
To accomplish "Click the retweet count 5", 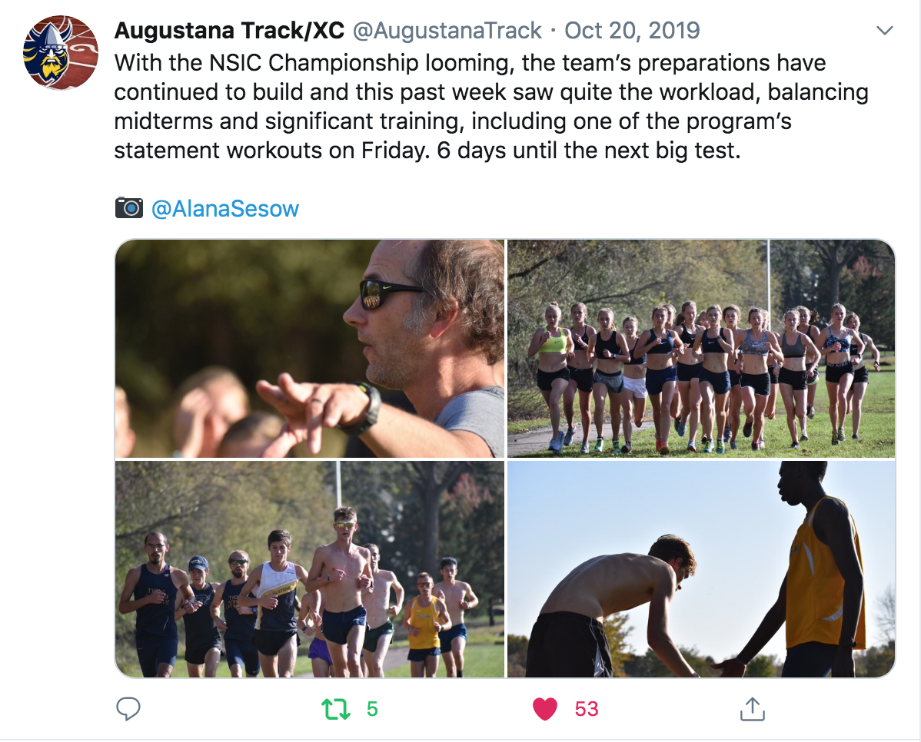I will [x=372, y=709].
